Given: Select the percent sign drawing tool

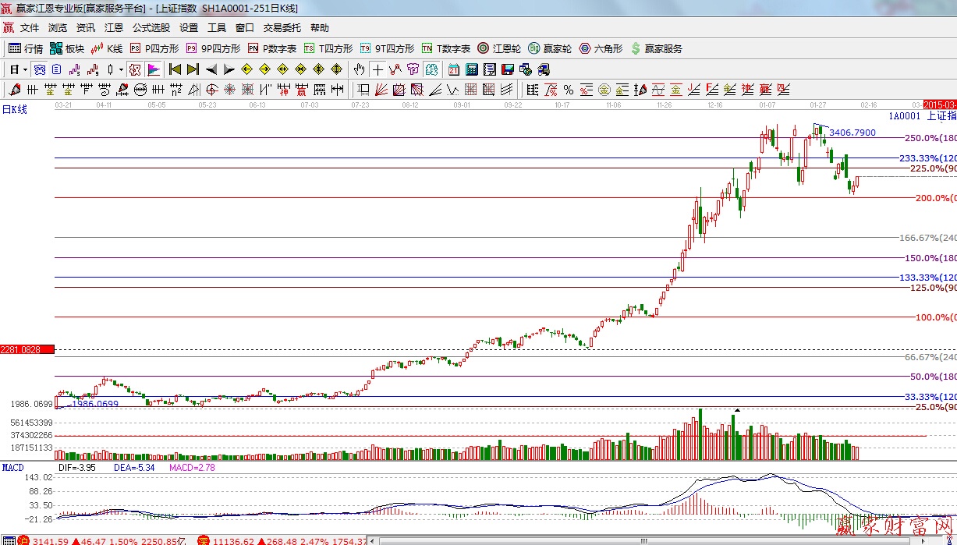Looking at the screenshot, I should click(x=569, y=89).
